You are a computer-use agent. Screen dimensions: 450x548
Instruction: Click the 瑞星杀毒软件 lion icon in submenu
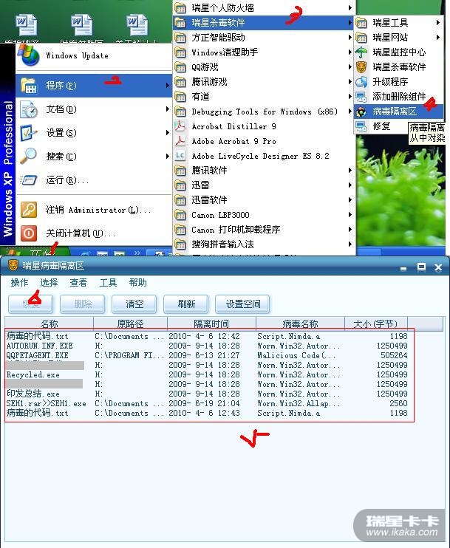tap(361, 67)
